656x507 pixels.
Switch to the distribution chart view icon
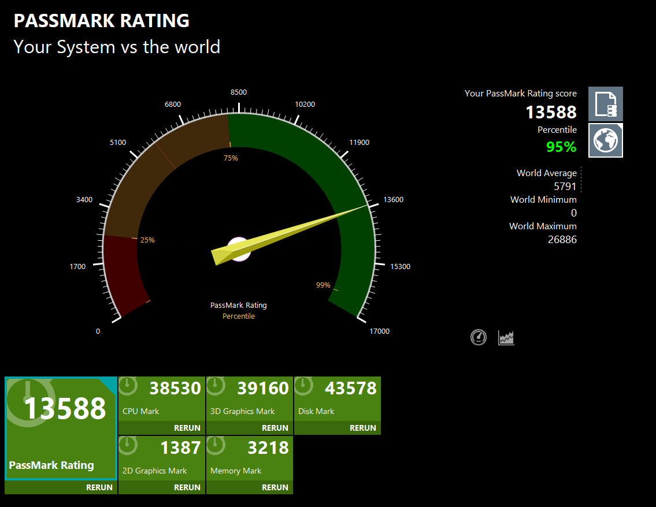click(506, 337)
